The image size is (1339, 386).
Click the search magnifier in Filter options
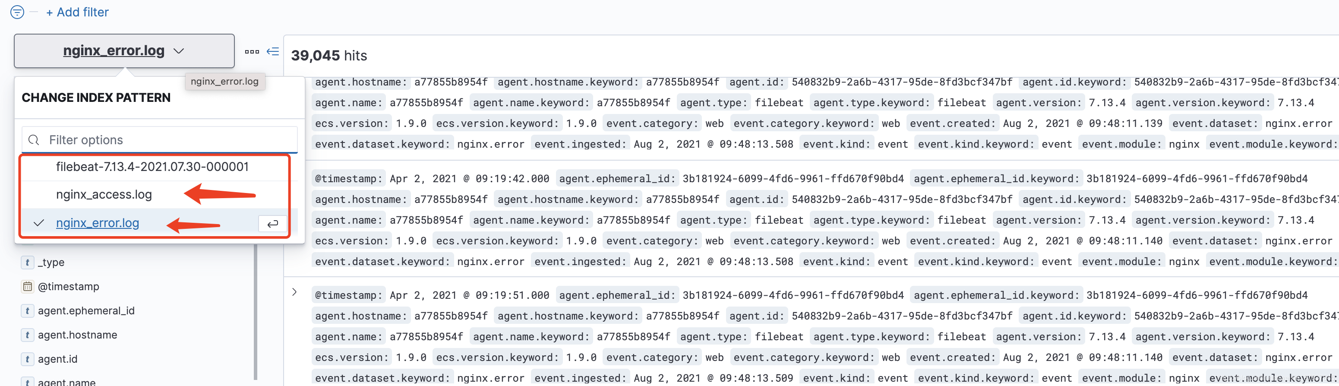pos(34,140)
